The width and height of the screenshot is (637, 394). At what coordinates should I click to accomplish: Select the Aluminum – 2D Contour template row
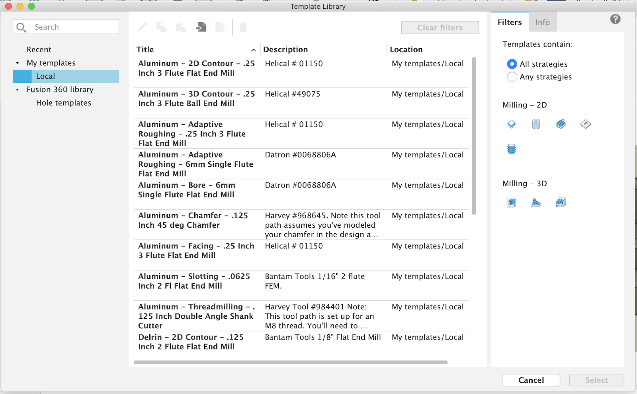point(301,72)
